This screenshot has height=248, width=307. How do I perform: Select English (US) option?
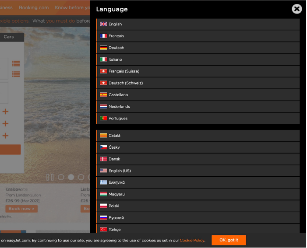click(x=198, y=171)
